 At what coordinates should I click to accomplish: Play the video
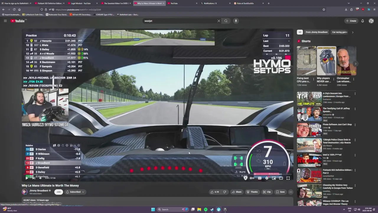(x=27, y=178)
